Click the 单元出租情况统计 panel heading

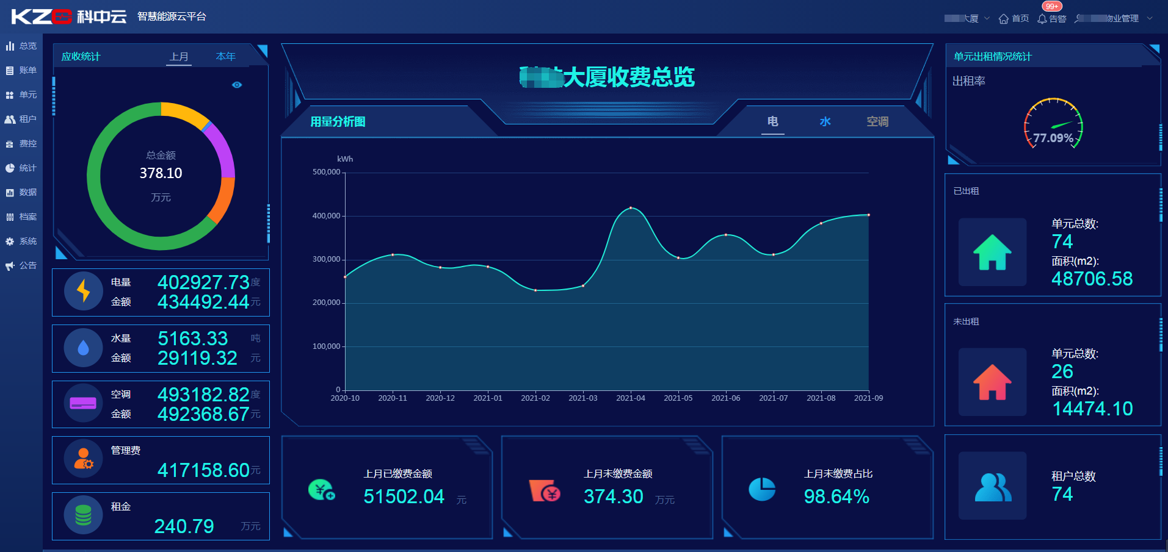pyautogui.click(x=993, y=57)
